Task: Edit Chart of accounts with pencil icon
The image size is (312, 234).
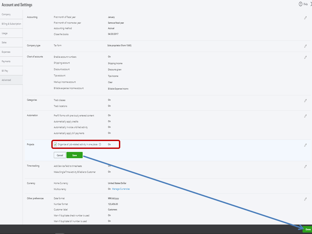Action: pyautogui.click(x=305, y=57)
